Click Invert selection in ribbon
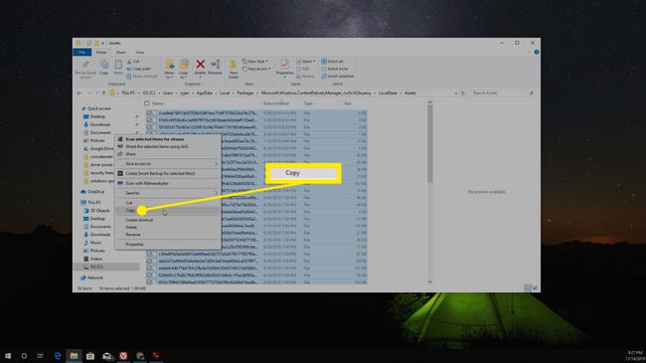Image resolution: width=646 pixels, height=363 pixels. [x=338, y=77]
